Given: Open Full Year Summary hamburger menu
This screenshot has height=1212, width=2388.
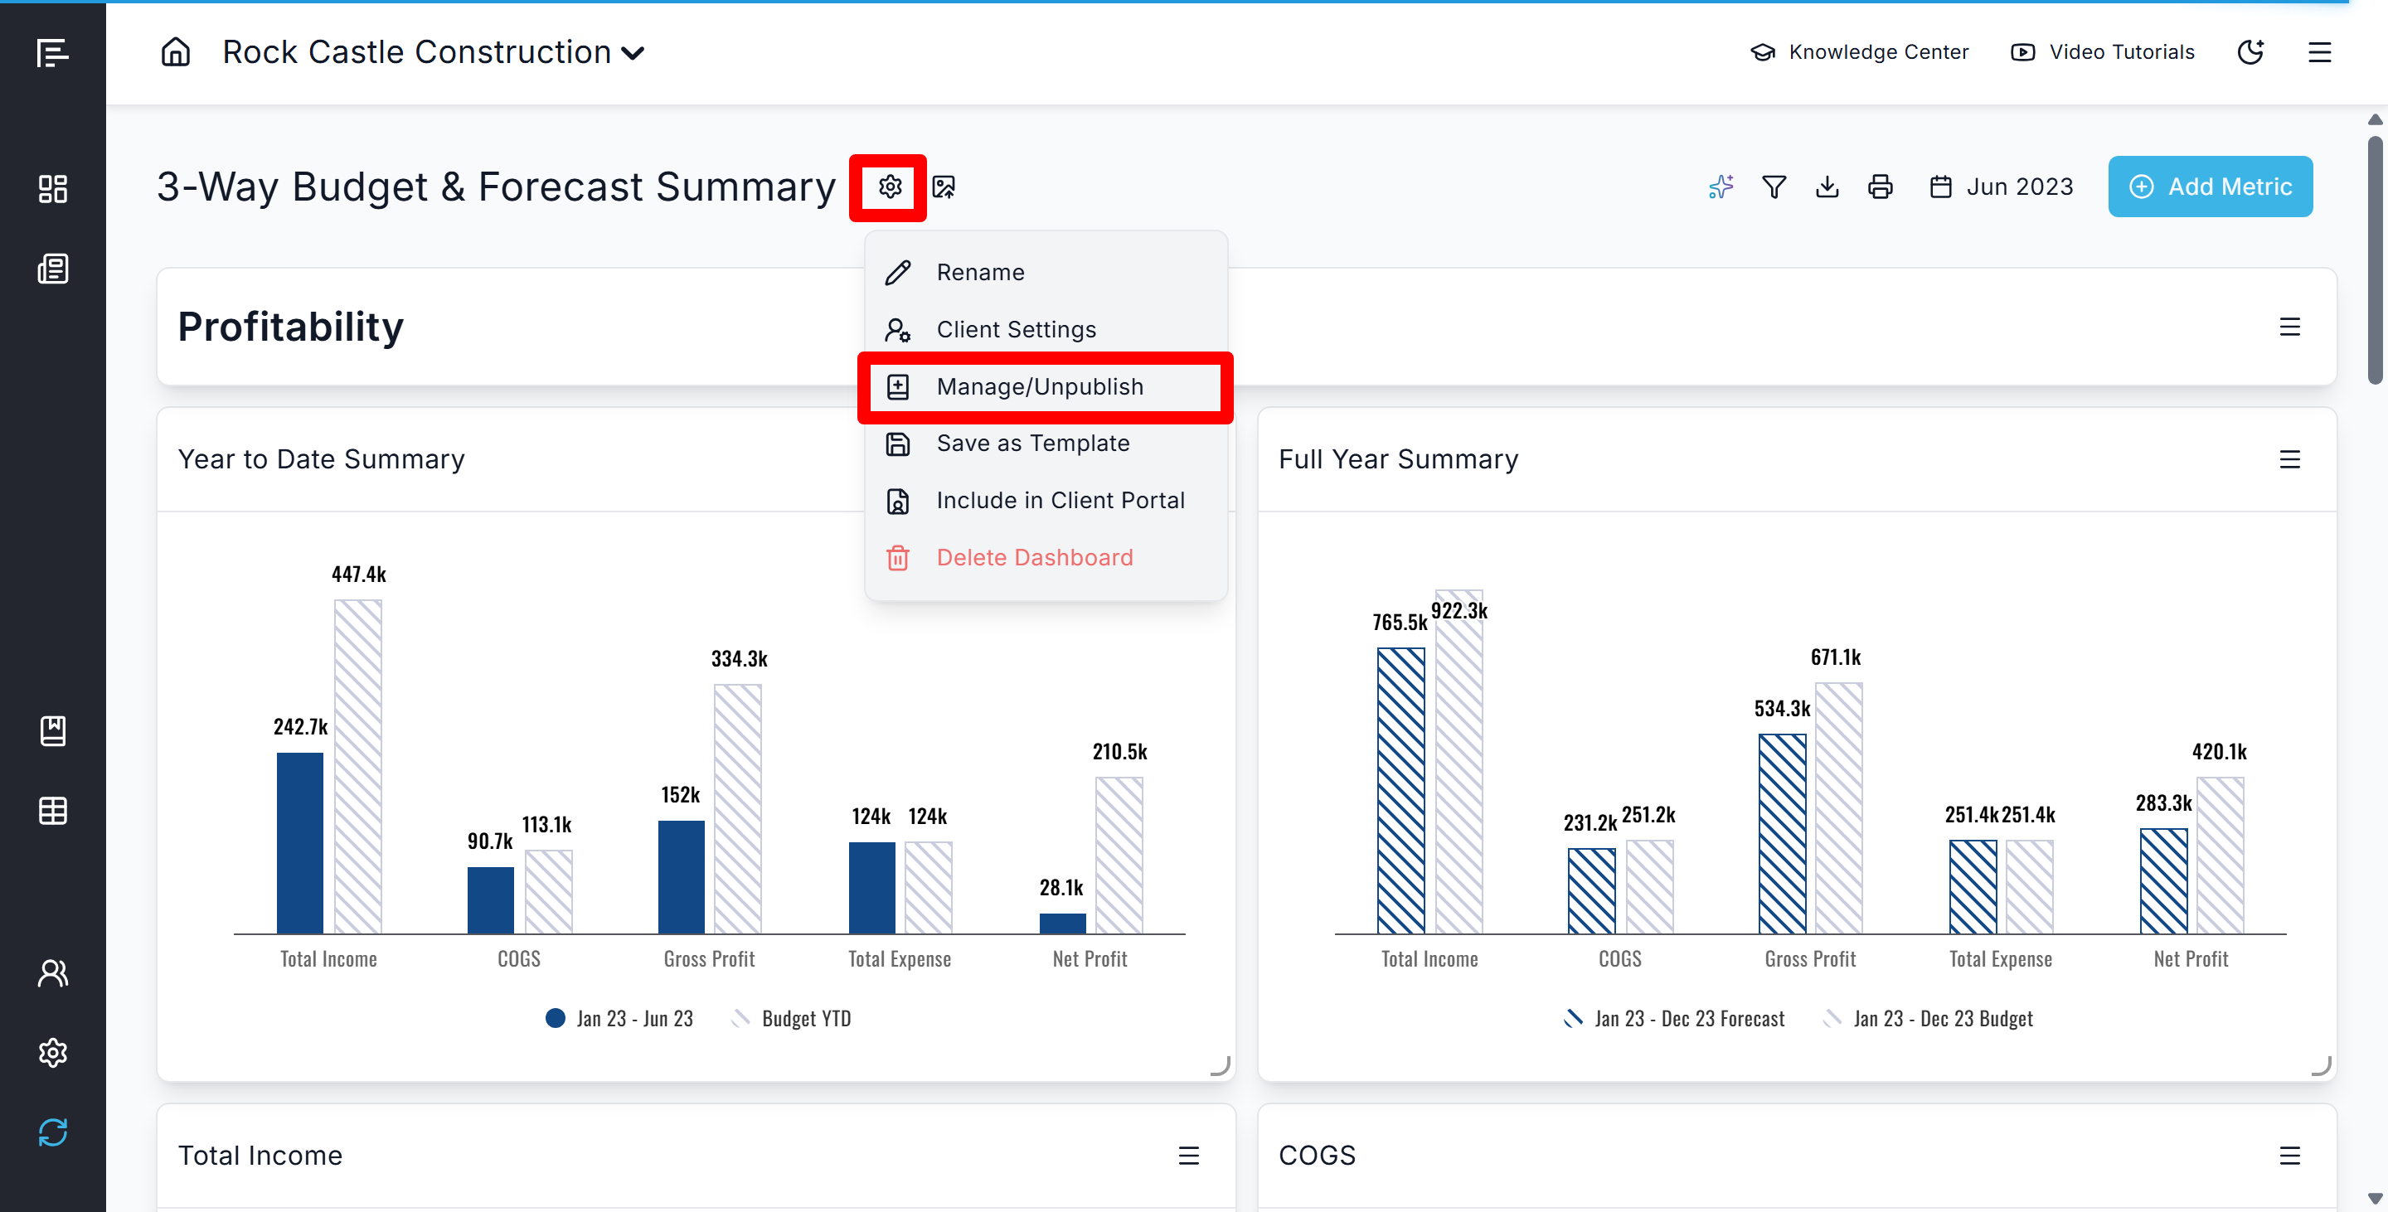Looking at the screenshot, I should (2288, 459).
